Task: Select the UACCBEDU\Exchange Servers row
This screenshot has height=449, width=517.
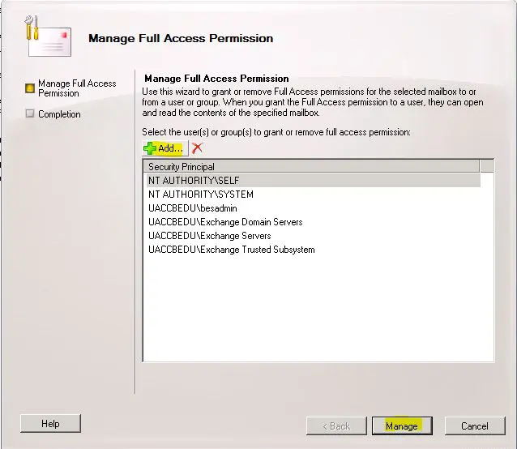Action: point(209,236)
